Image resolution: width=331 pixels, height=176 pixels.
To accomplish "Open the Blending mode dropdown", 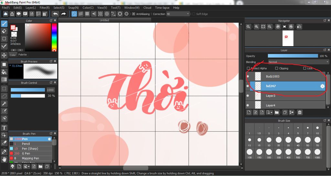I will point(298,62).
